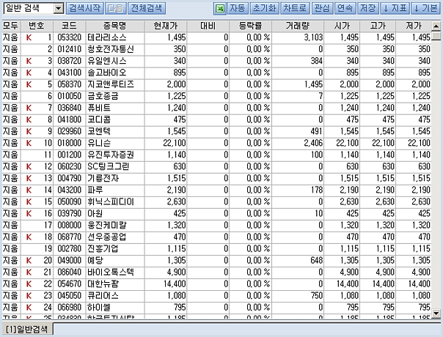Click 지움 in the 대한뉴팜 row
443x337 pixels.
point(10,284)
